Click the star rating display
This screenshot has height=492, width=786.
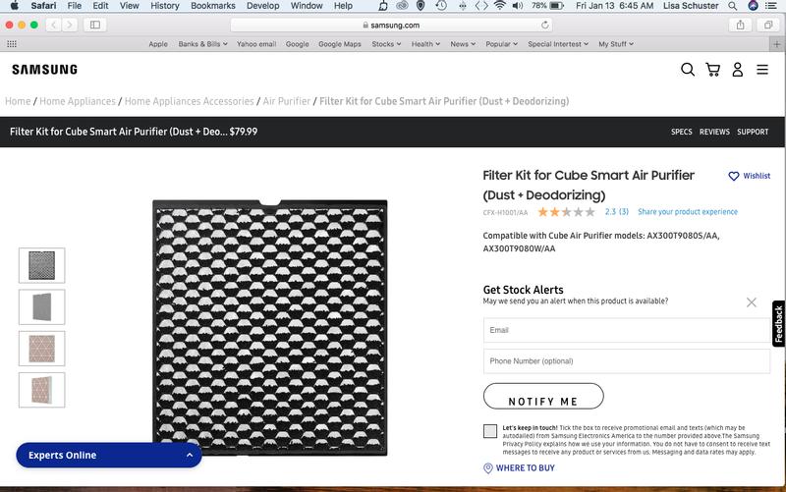click(566, 212)
